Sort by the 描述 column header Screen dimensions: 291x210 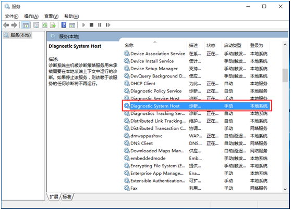[x=196, y=45]
